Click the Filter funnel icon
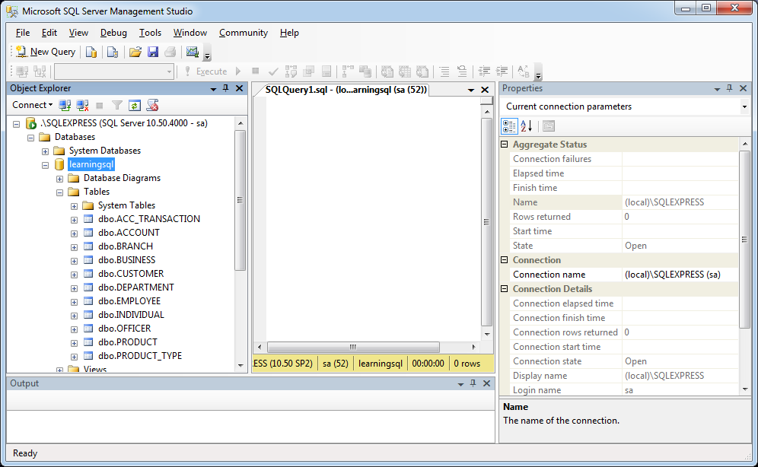Image resolution: width=758 pixels, height=467 pixels. pos(117,105)
